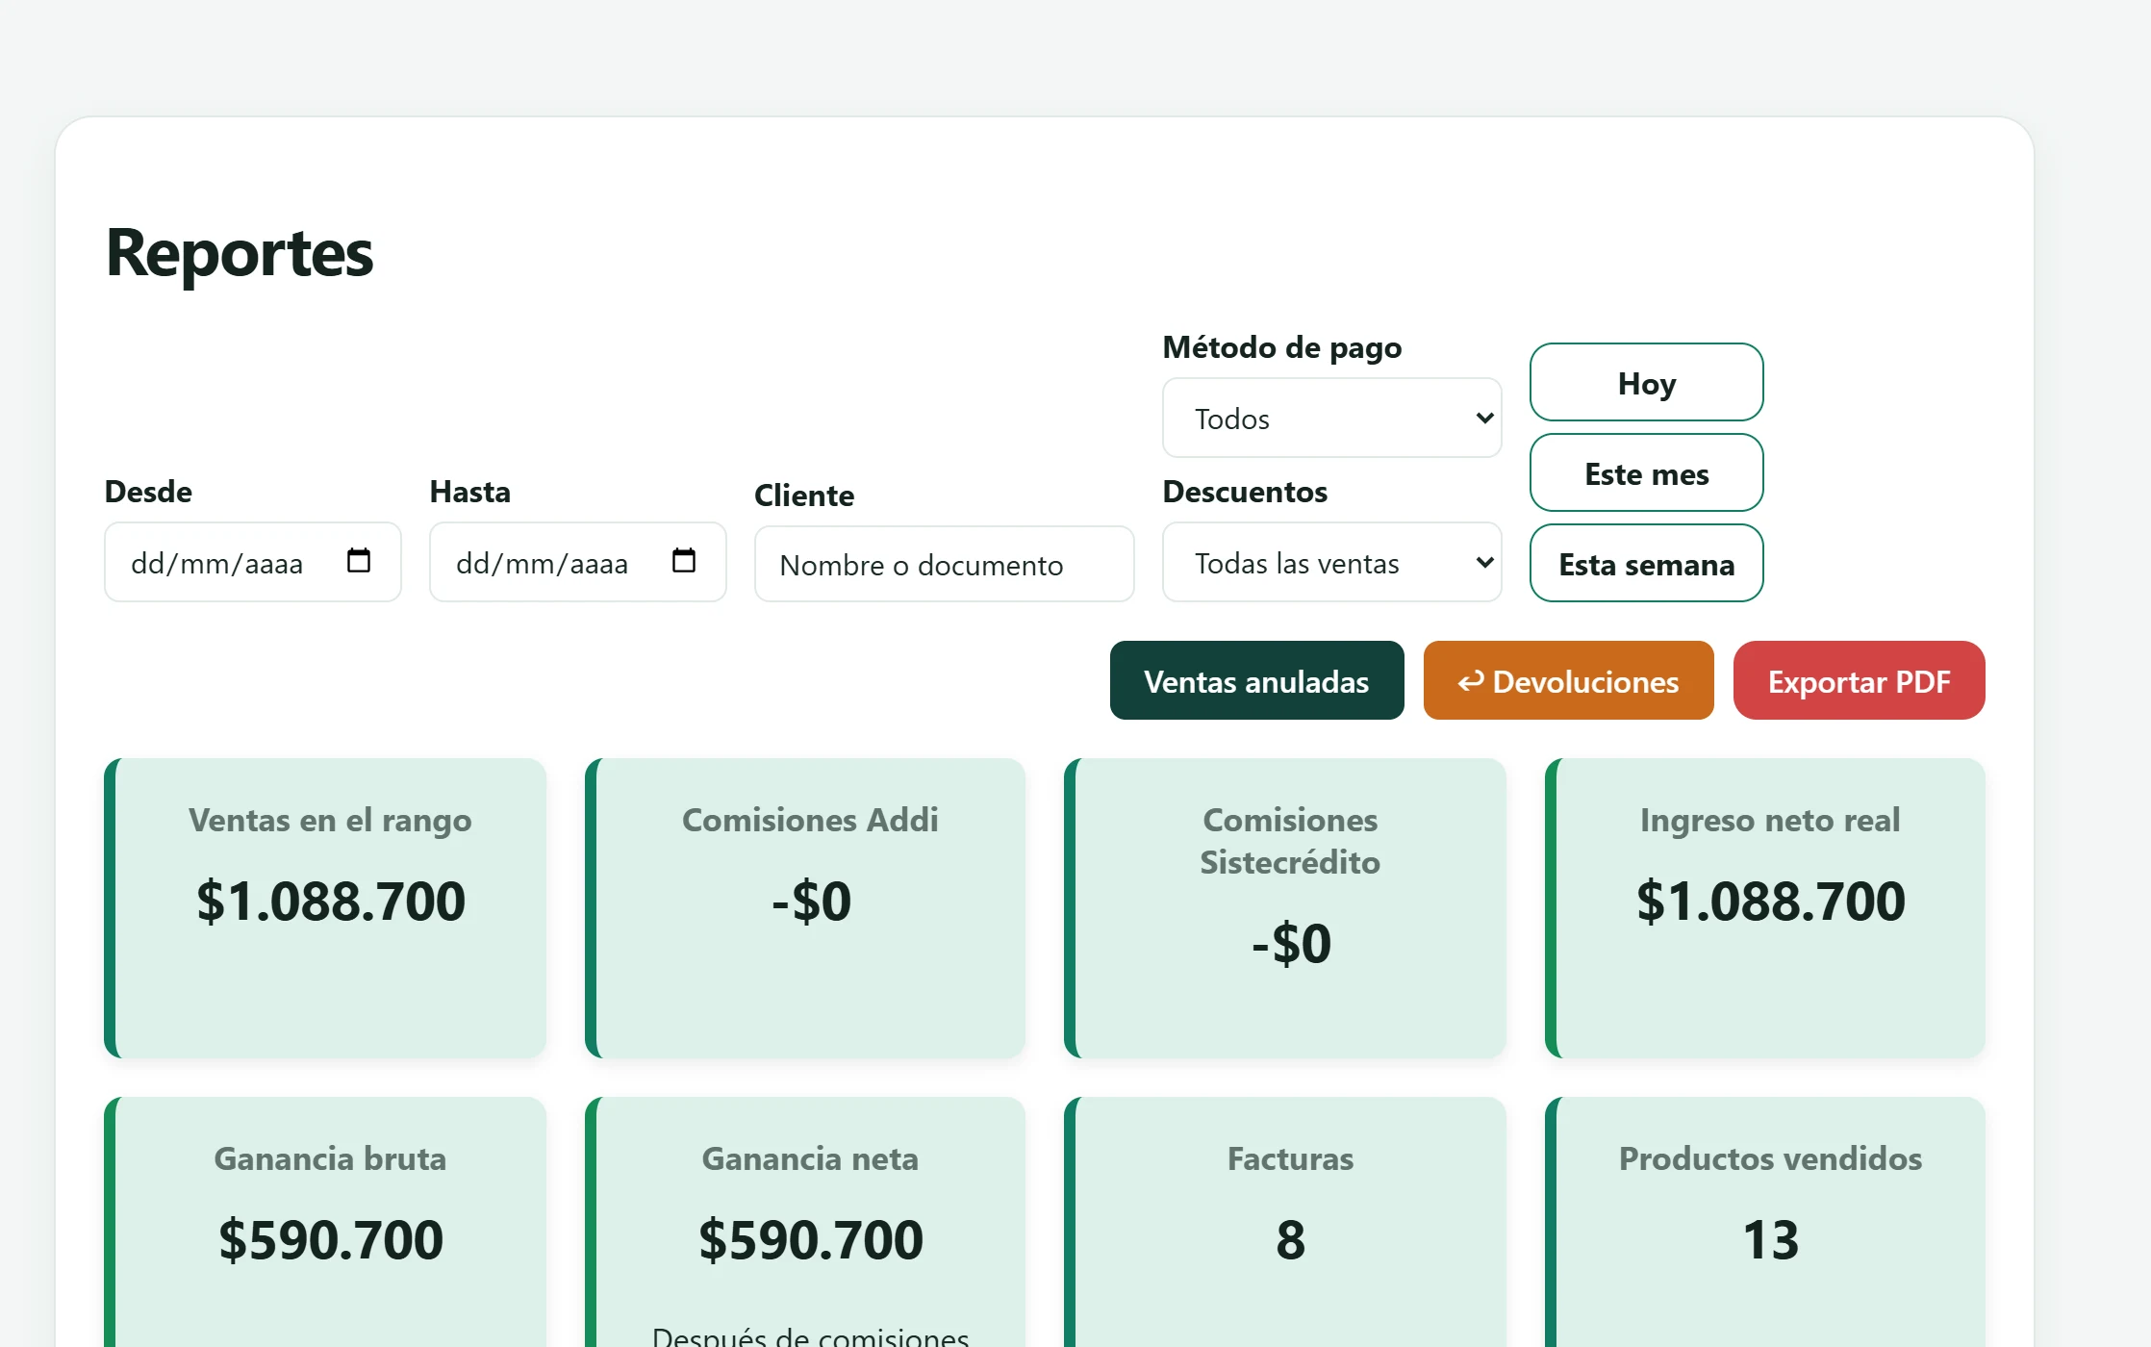Image resolution: width=2151 pixels, height=1347 pixels.
Task: Open the Desde date picker calendar icon
Action: [x=359, y=561]
